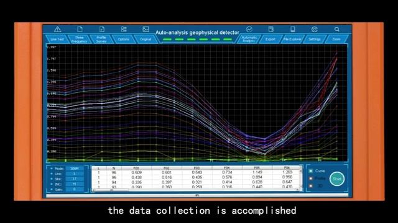Click the data table's vertical scrollbar
The height and width of the screenshot is (223, 398).
[x=301, y=177]
